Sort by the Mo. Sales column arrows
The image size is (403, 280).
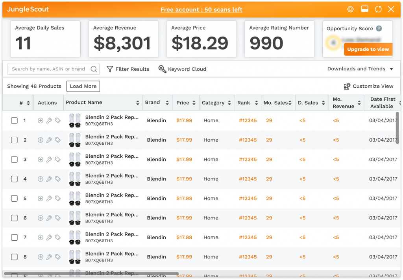point(290,103)
